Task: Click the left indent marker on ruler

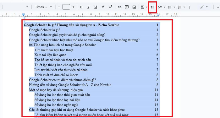Action: [24, 15]
